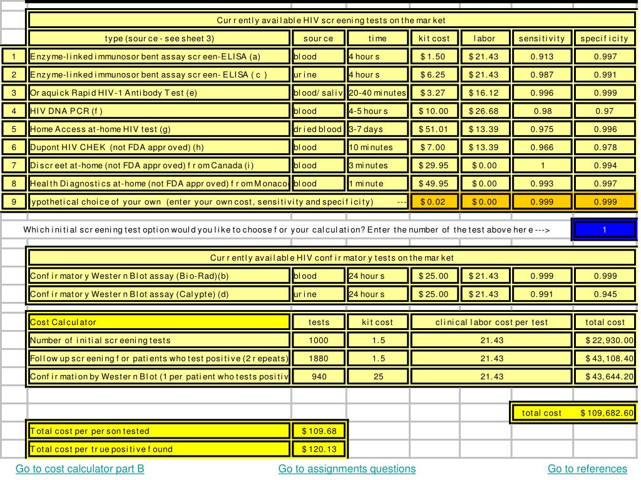This screenshot has height=480, width=641.
Task: Click the 'Cost Calculator' header cell
Action: [159, 322]
